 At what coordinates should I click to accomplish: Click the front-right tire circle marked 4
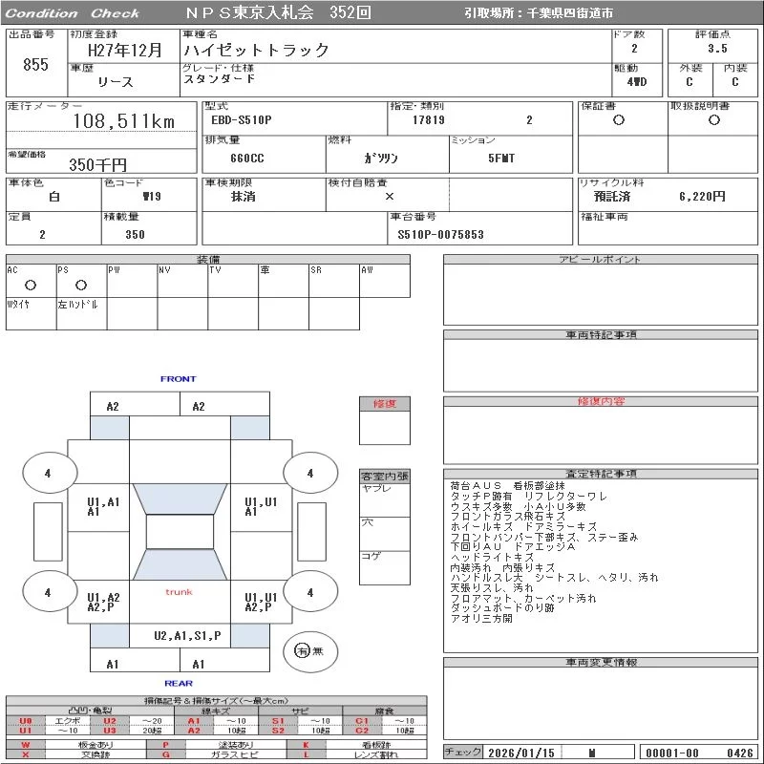309,473
